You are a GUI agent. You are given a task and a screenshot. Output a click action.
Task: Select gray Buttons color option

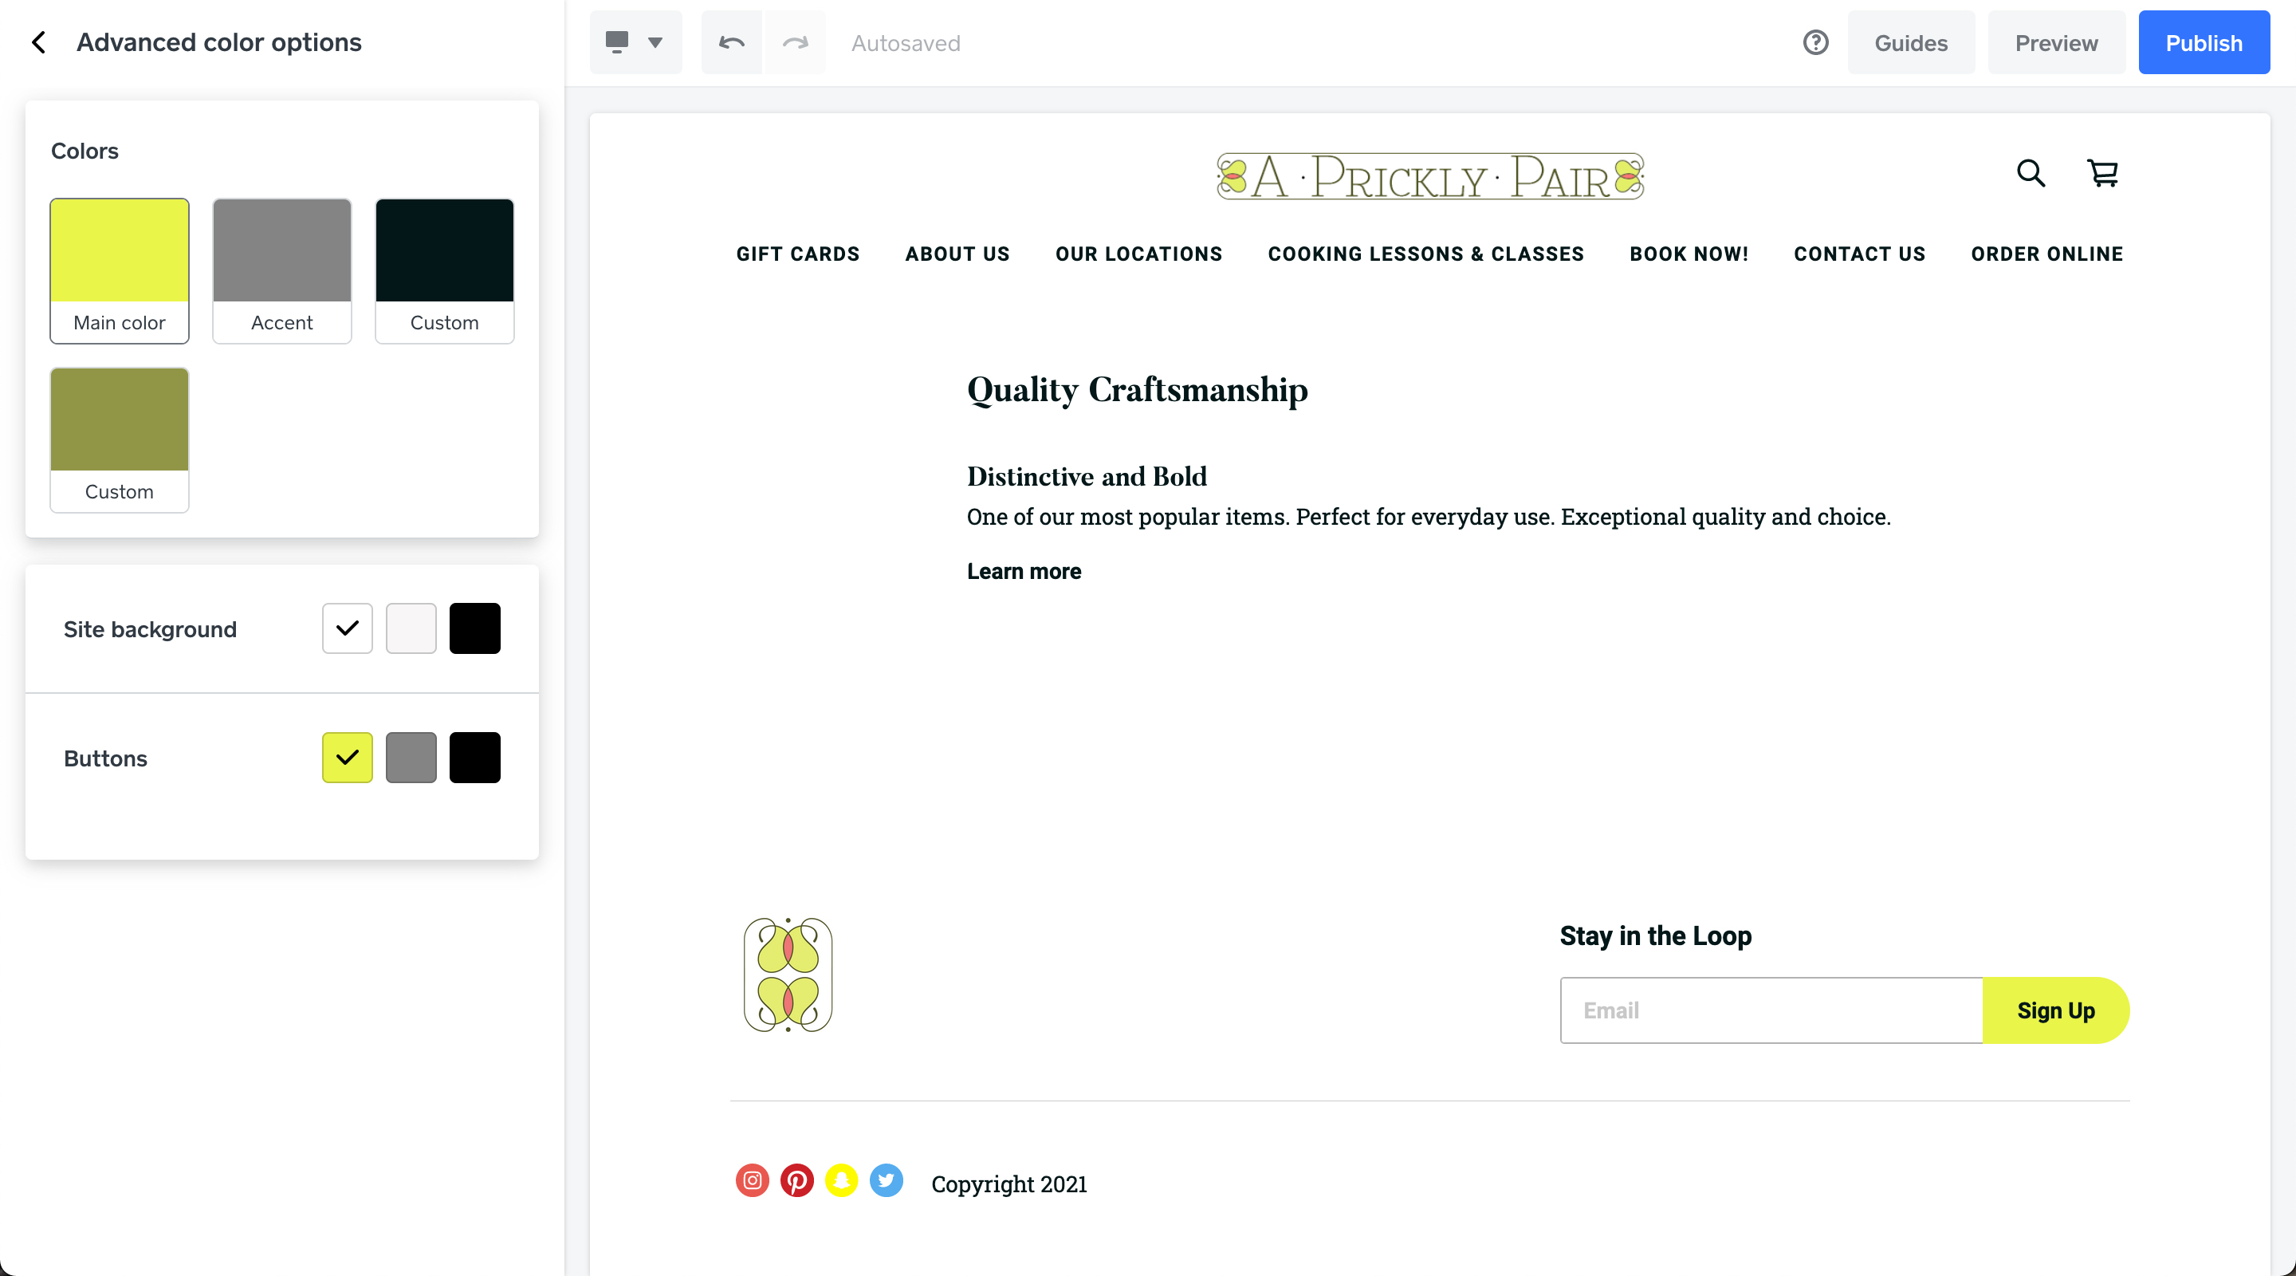pyautogui.click(x=411, y=758)
